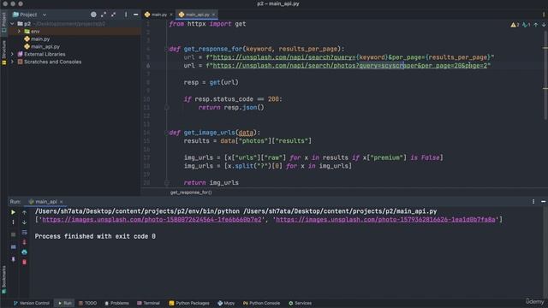Expand External Libraries node
The width and height of the screenshot is (548, 308).
tap(12, 54)
